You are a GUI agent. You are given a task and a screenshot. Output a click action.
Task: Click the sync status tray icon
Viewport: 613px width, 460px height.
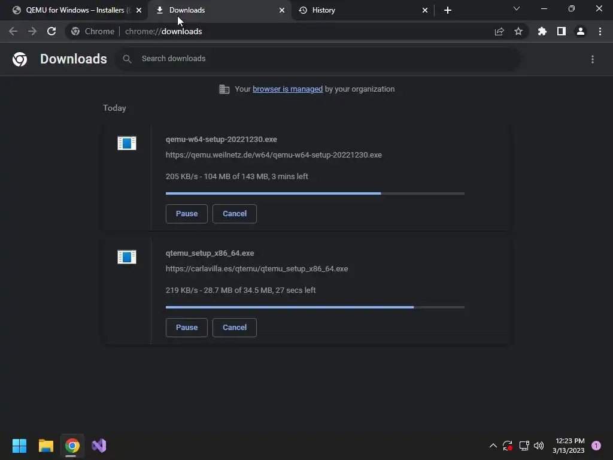click(508, 446)
